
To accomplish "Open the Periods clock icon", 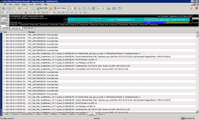I will coord(114,8).
